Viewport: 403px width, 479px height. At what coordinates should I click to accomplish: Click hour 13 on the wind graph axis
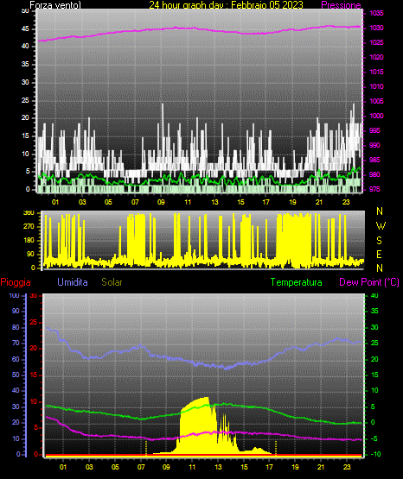click(x=214, y=202)
